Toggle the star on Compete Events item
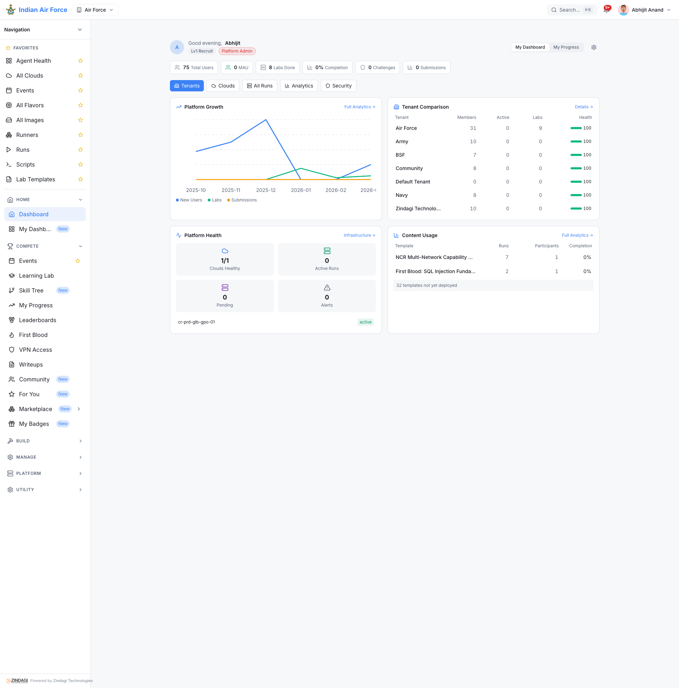The image size is (679, 688). click(78, 261)
